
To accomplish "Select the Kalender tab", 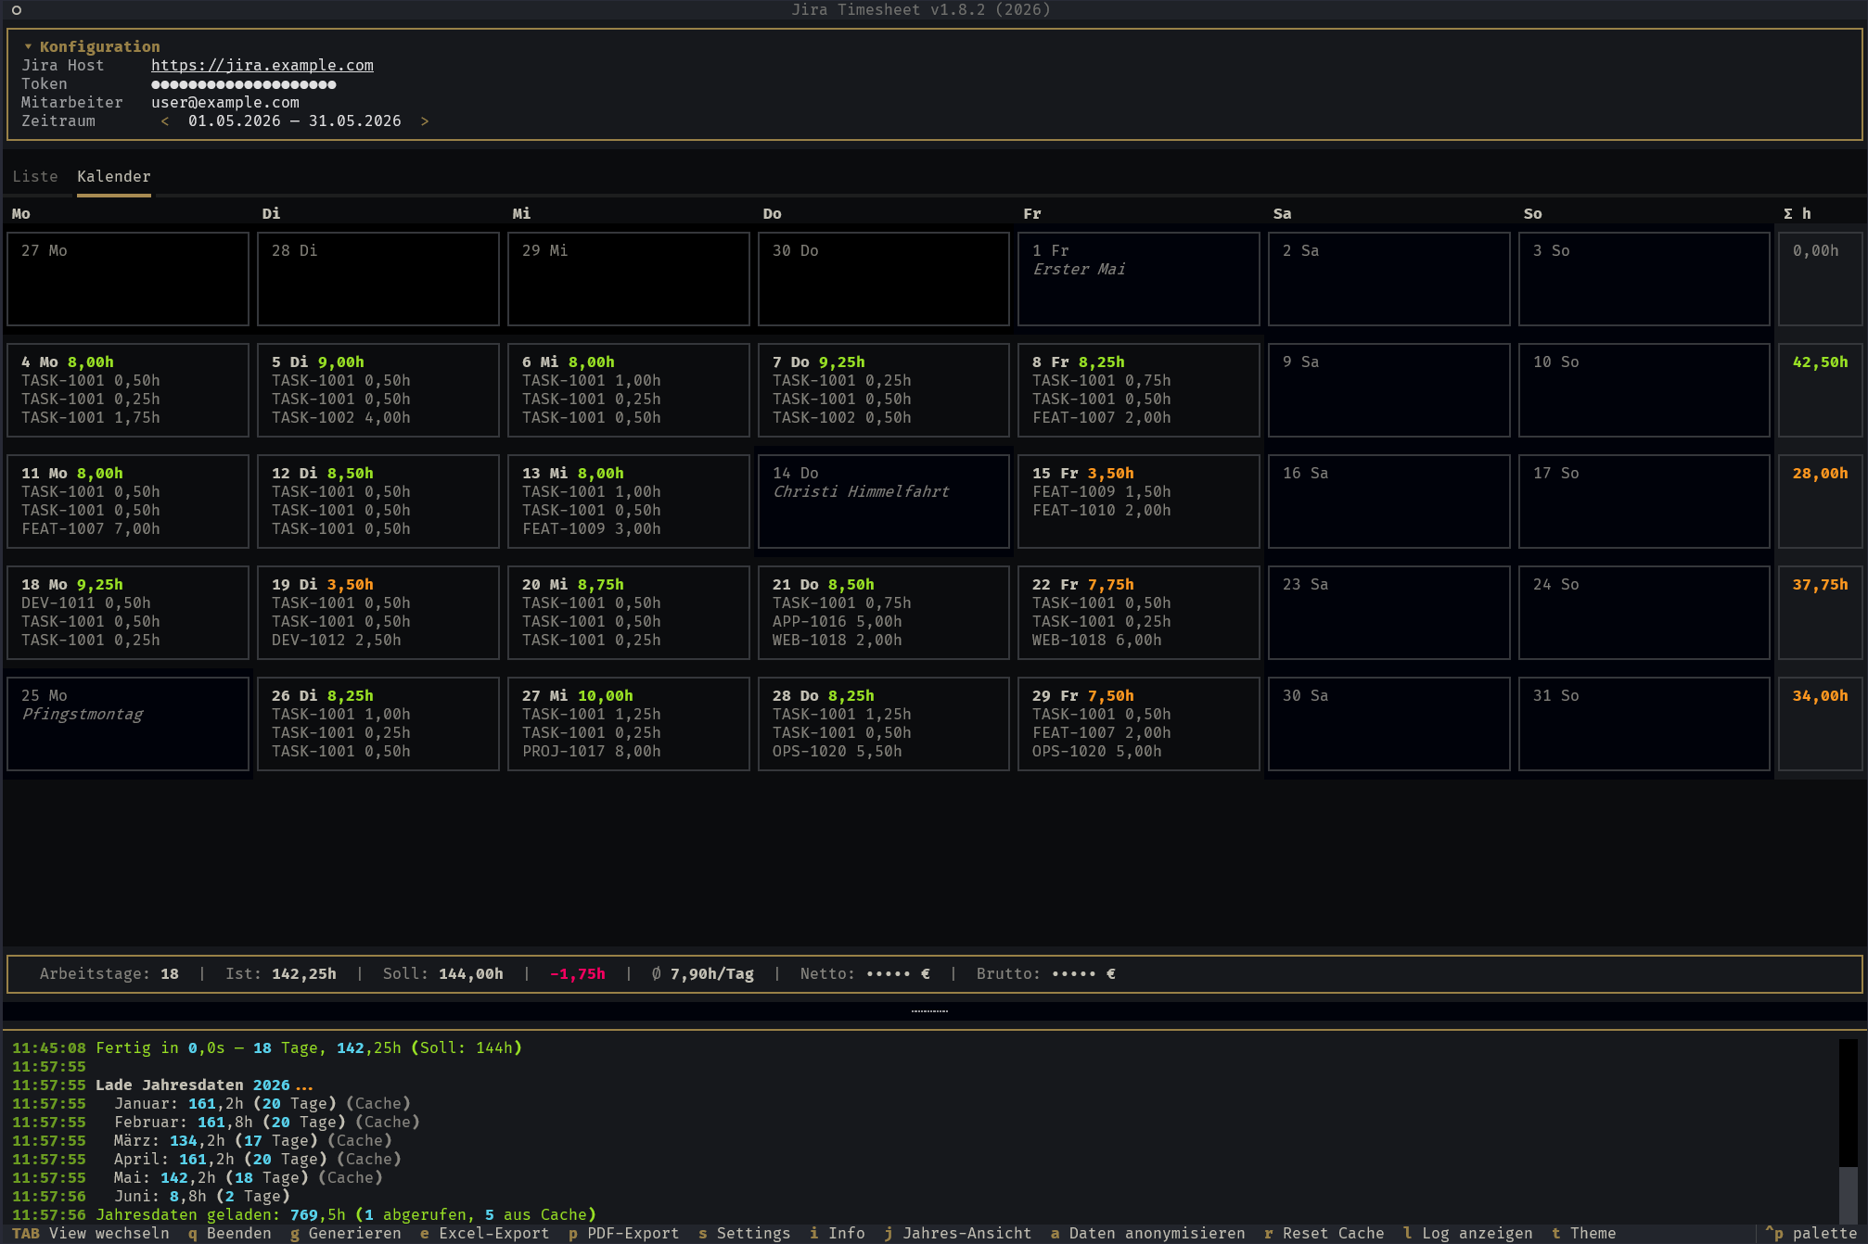I will click(x=114, y=176).
